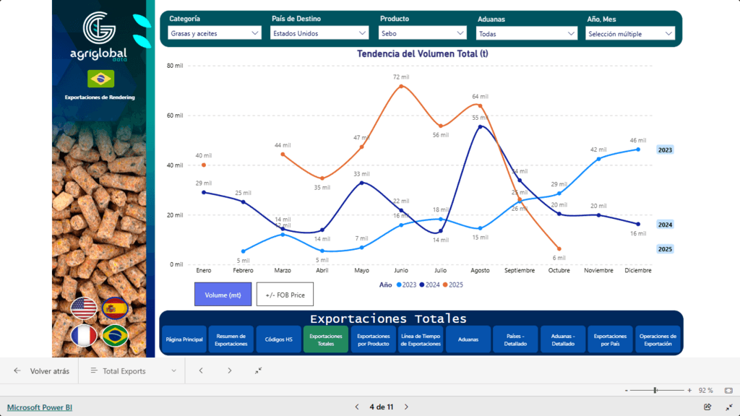The image size is (740, 416).
Task: Go to previous page arrow beside '4 de 11'
Action: [x=357, y=407]
